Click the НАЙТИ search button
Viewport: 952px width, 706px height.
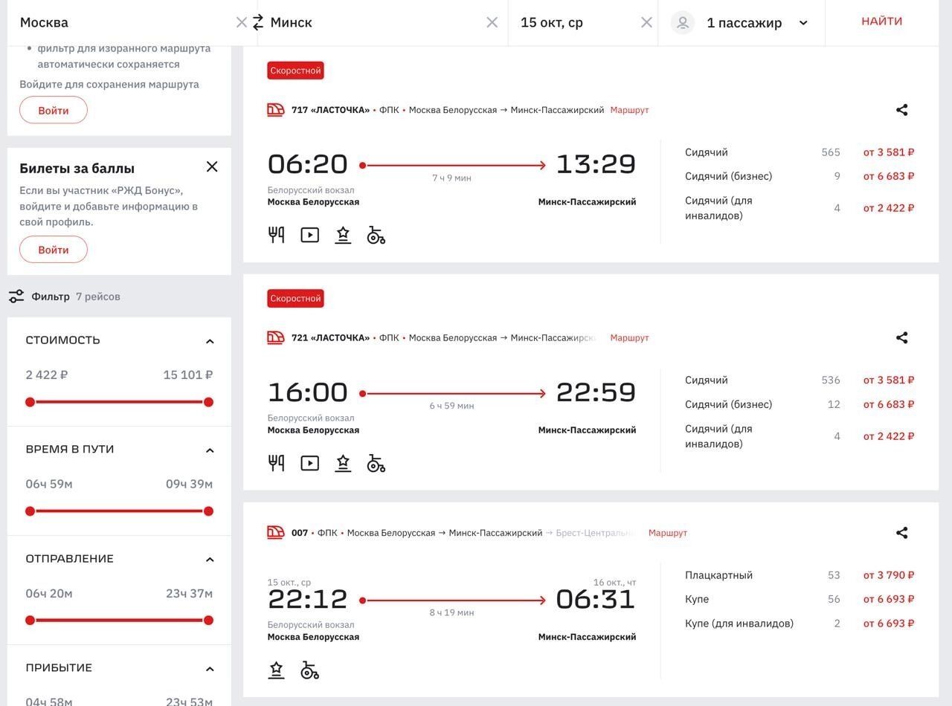(x=882, y=22)
